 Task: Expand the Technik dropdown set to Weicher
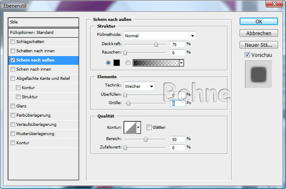point(139,86)
